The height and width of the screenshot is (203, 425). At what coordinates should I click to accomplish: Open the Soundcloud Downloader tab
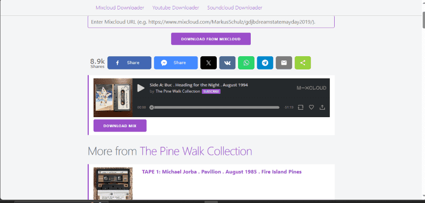coord(234,7)
